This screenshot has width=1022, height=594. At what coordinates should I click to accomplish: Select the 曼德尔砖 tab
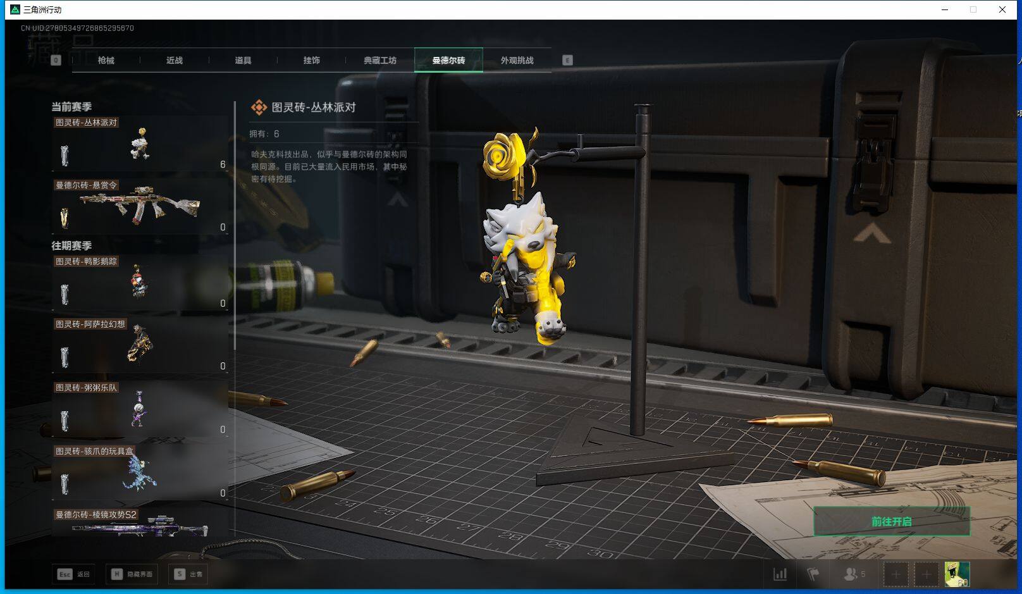(x=448, y=60)
